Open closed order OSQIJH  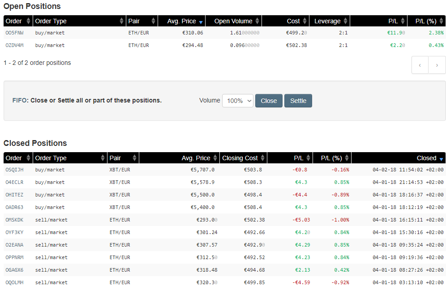tap(14, 170)
